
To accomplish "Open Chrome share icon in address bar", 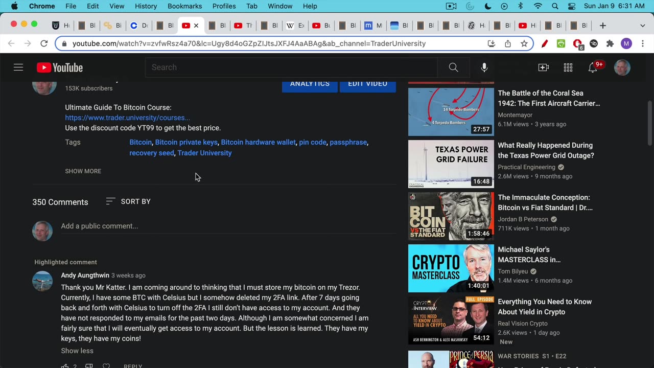I will (x=507, y=43).
